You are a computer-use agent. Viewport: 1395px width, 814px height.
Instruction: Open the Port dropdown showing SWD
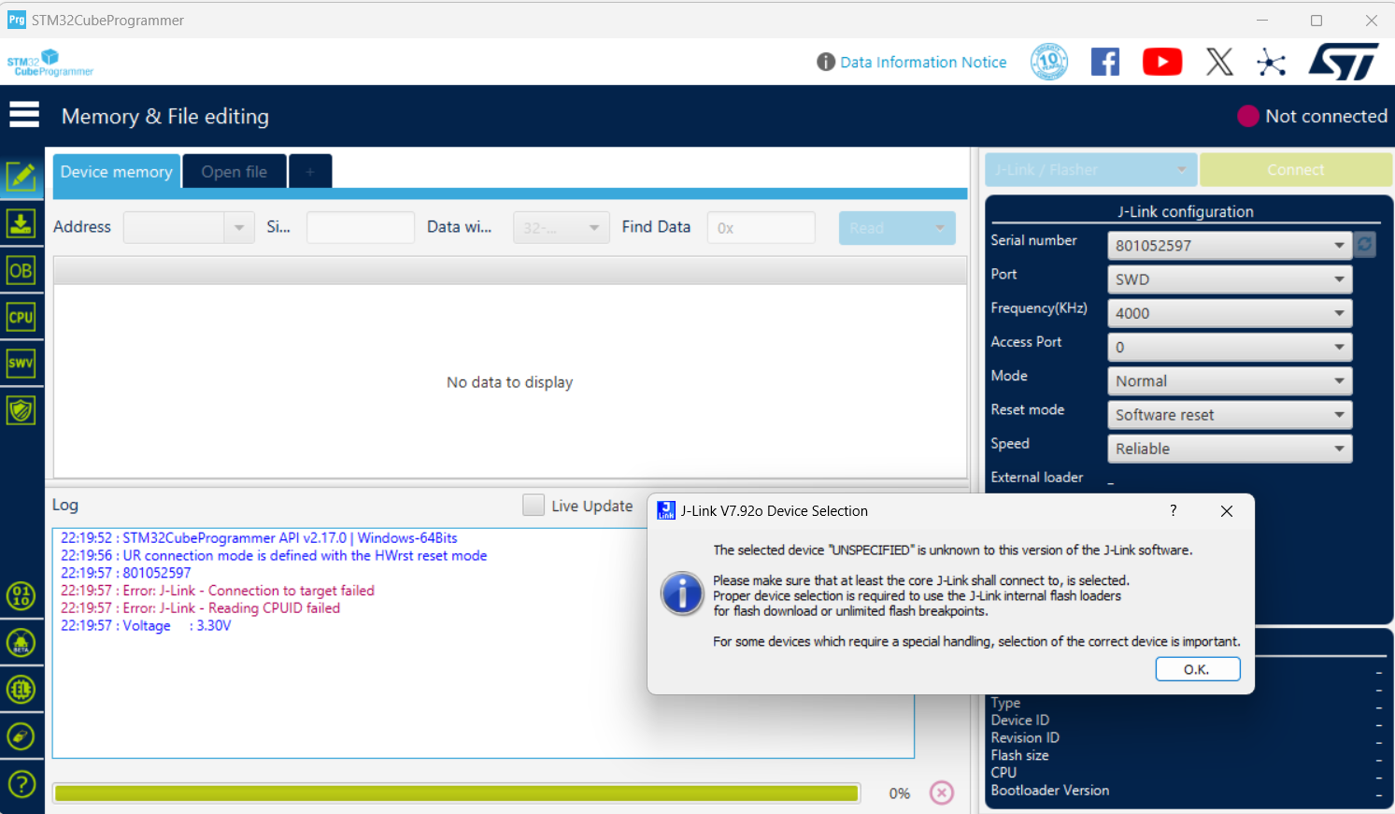coord(1230,278)
